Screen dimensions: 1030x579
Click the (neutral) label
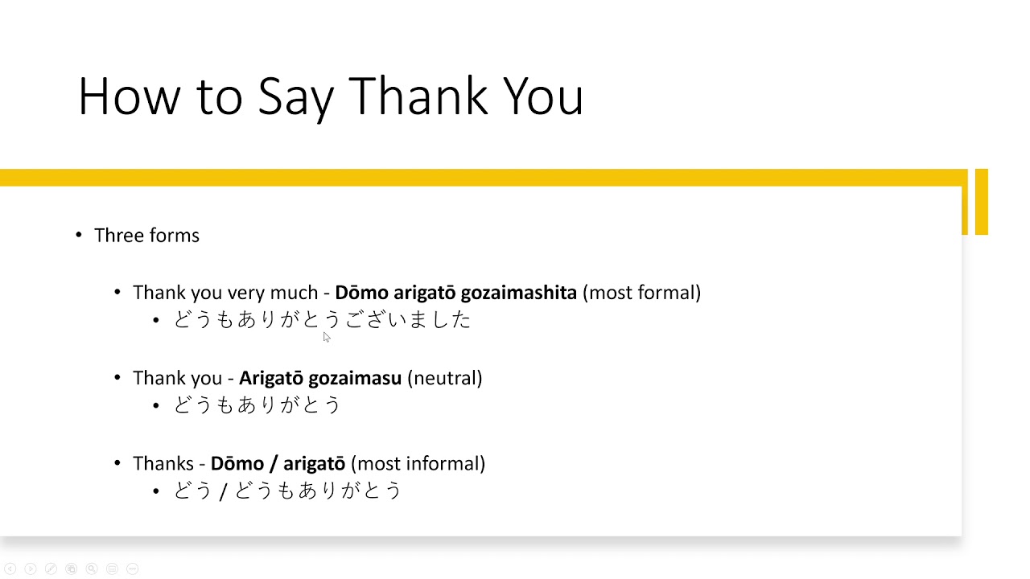[445, 378]
